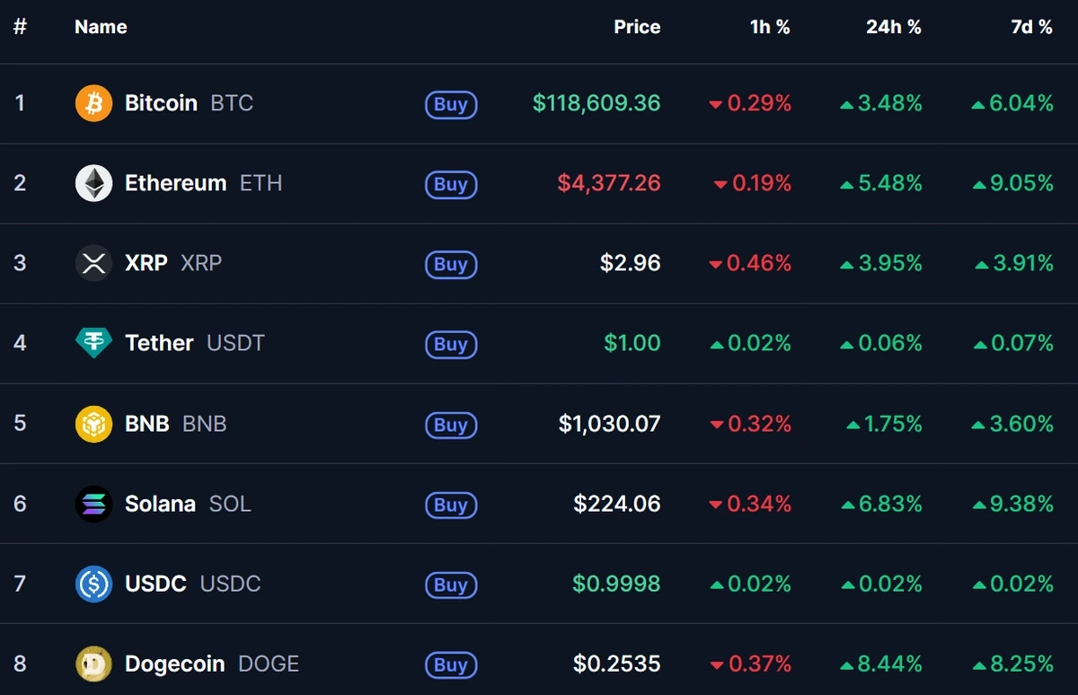
Task: Click the Tether logo icon
Action: pyautogui.click(x=93, y=343)
